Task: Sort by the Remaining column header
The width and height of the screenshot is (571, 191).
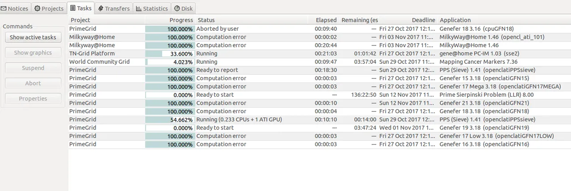Action: pyautogui.click(x=359, y=20)
